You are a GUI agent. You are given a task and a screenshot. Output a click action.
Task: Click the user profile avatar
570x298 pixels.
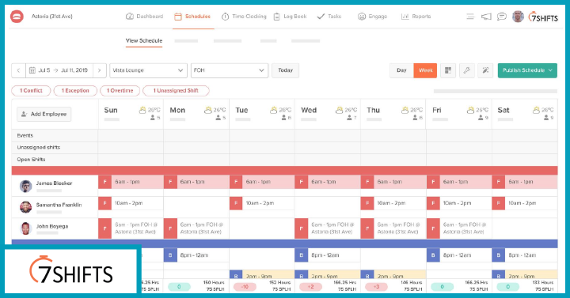click(518, 17)
